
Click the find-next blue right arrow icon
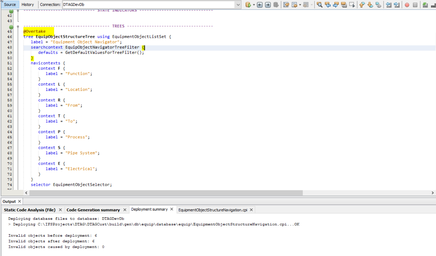coord(336,5)
